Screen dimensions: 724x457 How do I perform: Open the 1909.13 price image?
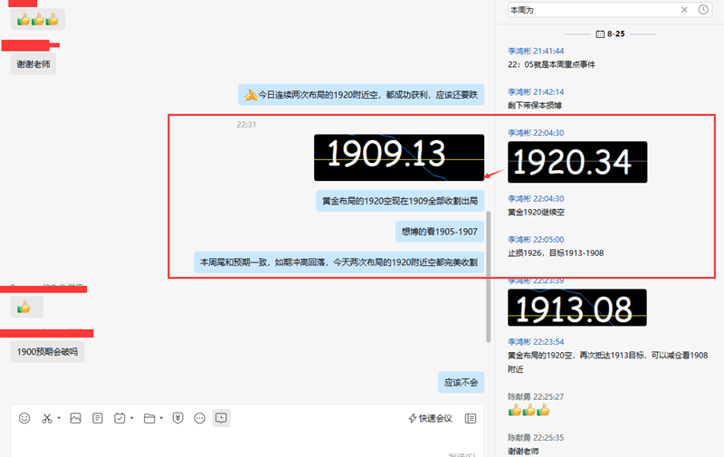click(399, 157)
